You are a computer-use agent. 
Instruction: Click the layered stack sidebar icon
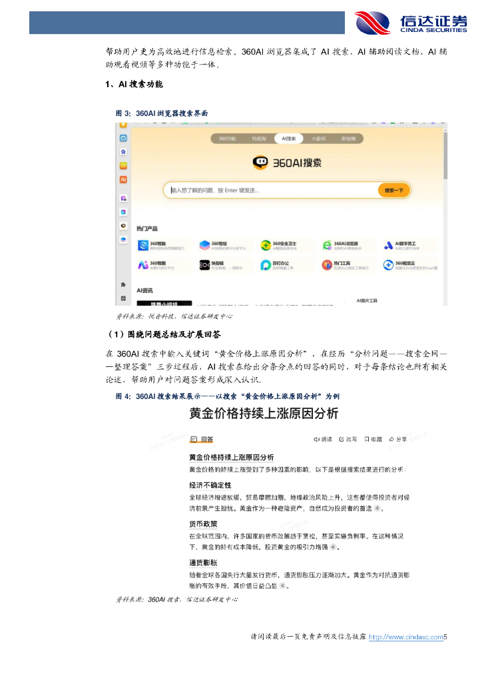pos(123,240)
